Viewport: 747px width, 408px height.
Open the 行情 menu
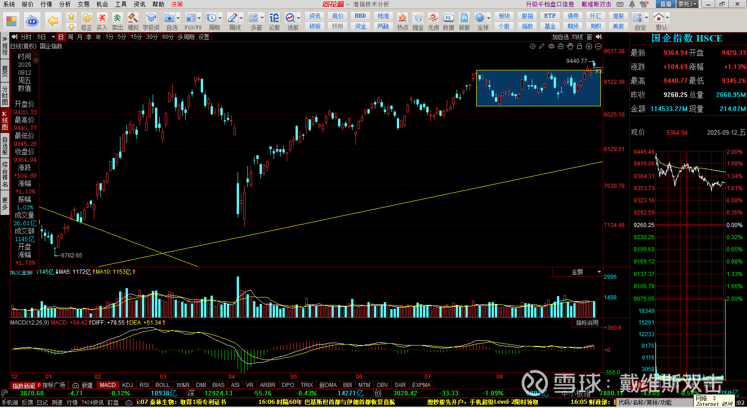46,4
